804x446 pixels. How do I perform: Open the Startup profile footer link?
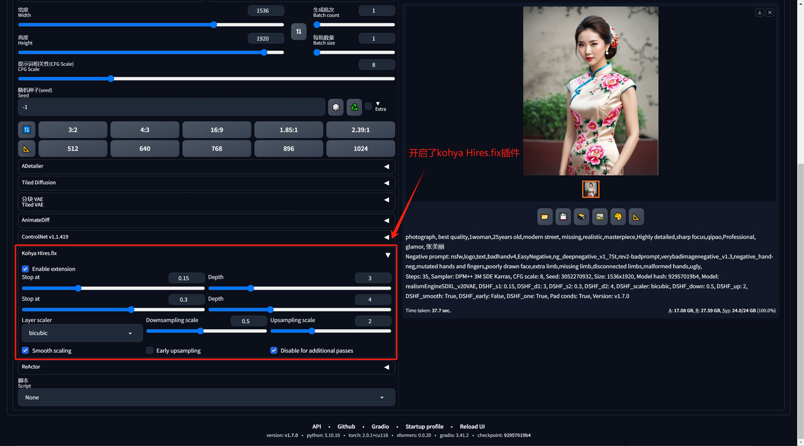click(x=424, y=427)
